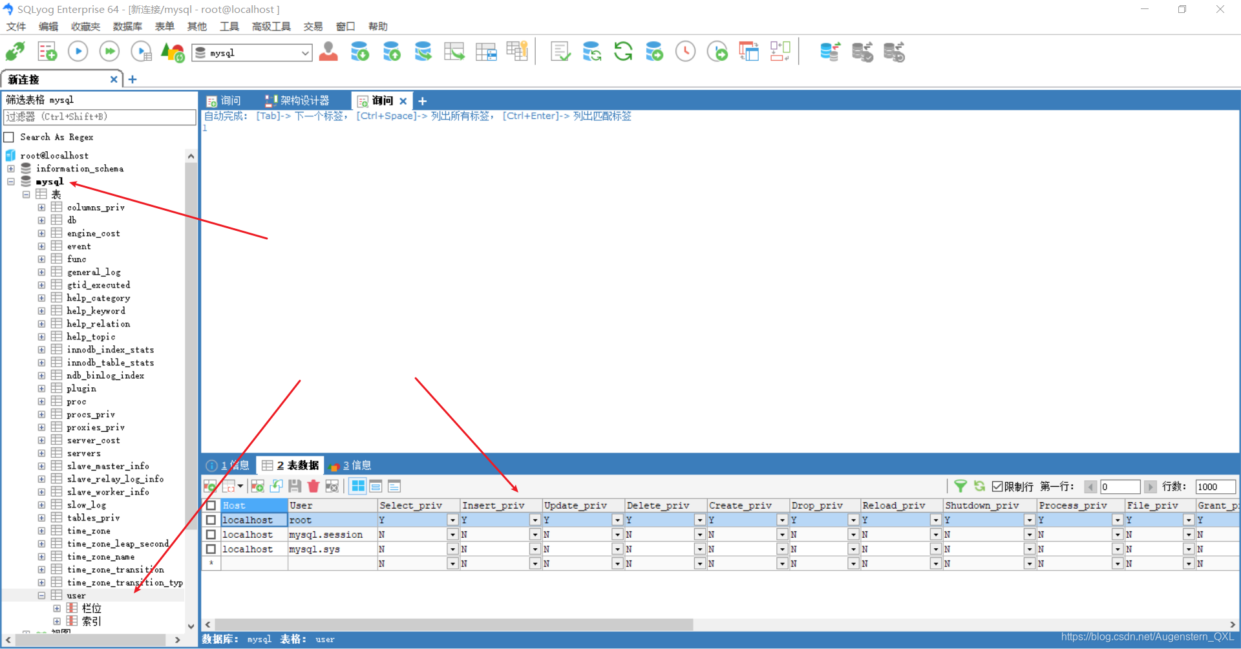Switch to grid view mode icon
This screenshot has width=1241, height=649.
coord(358,486)
